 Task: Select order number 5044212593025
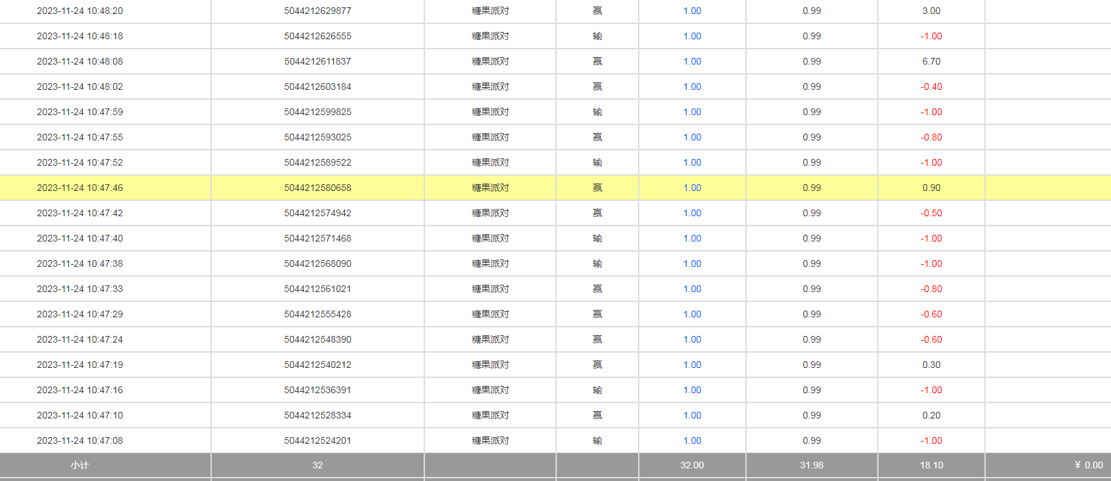pyautogui.click(x=318, y=137)
